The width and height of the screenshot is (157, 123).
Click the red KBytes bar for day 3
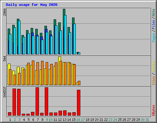(19, 102)
